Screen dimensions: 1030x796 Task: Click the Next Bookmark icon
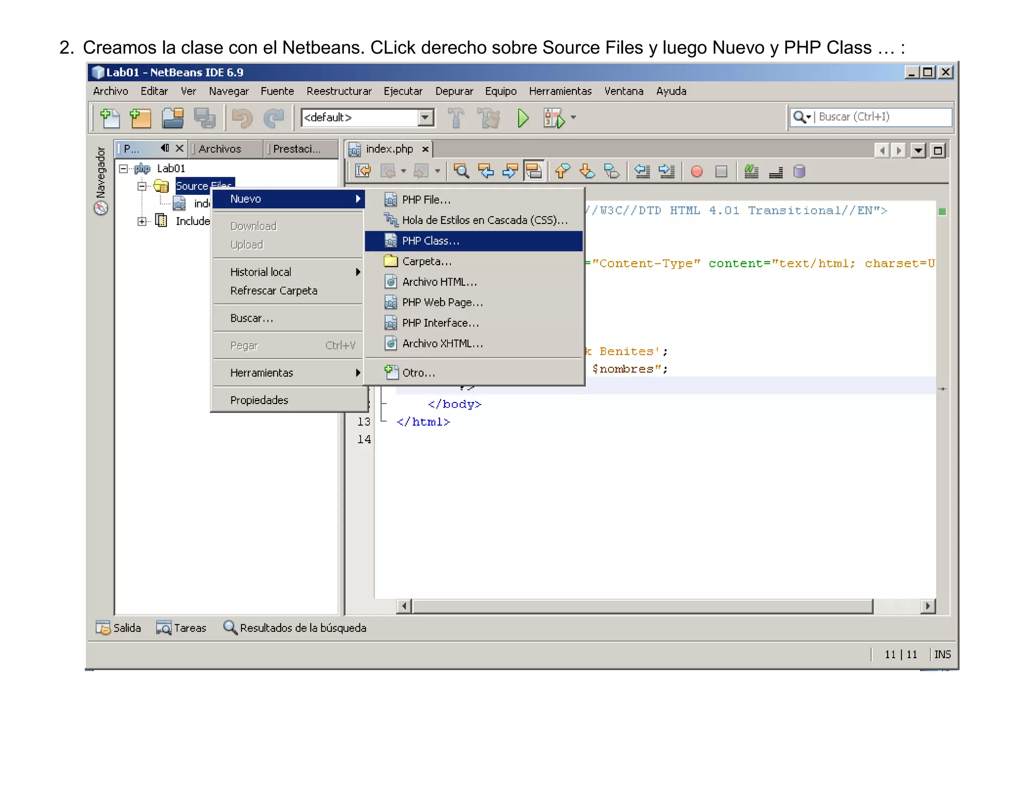pos(587,171)
